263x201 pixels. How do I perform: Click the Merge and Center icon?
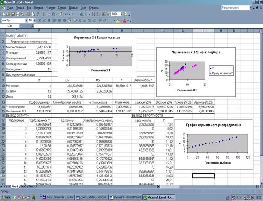point(69,21)
